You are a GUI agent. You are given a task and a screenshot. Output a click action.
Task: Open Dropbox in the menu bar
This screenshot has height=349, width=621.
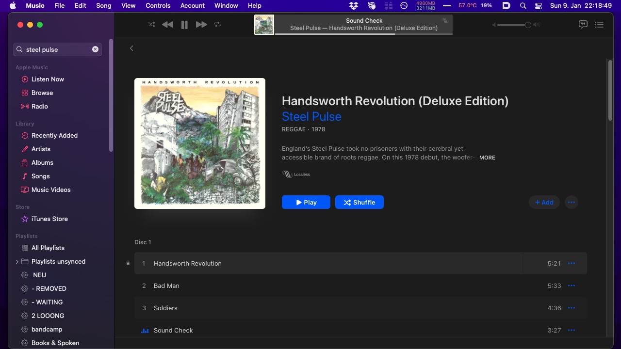tap(354, 5)
